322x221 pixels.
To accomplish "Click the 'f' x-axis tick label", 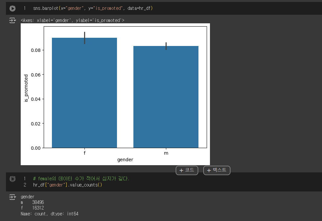I will pyautogui.click(x=85, y=153).
